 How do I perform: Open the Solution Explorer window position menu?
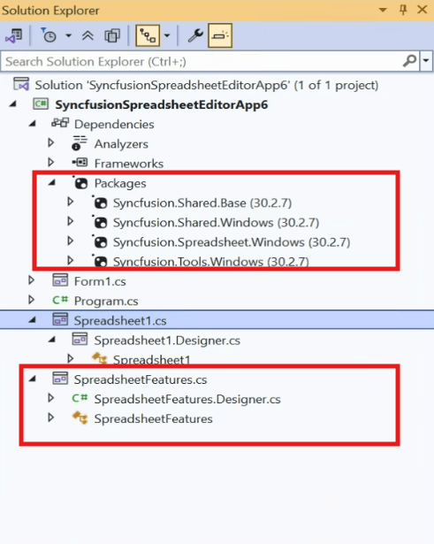(x=383, y=10)
